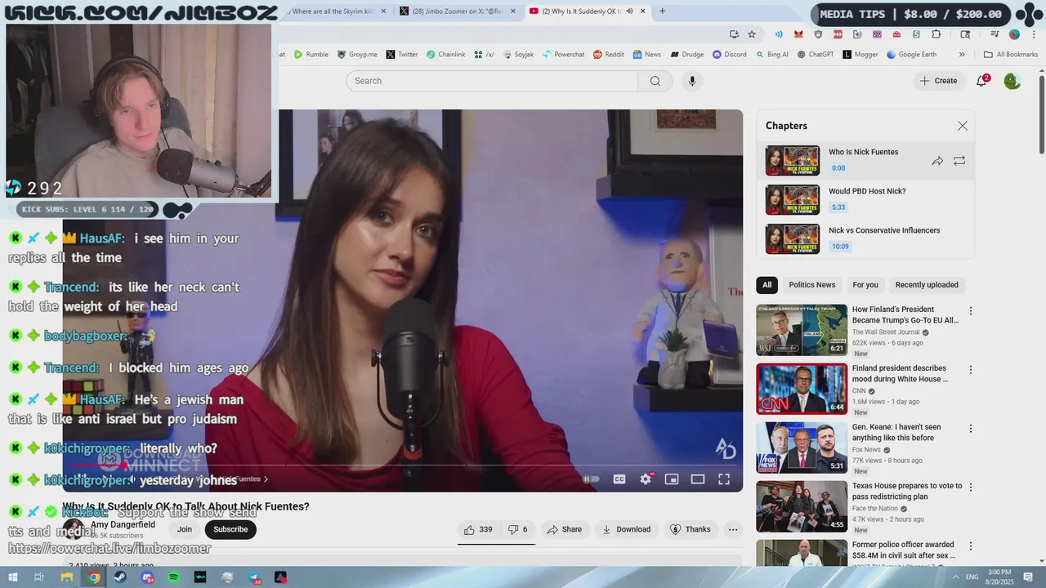Click the Join channel button

[x=185, y=529]
